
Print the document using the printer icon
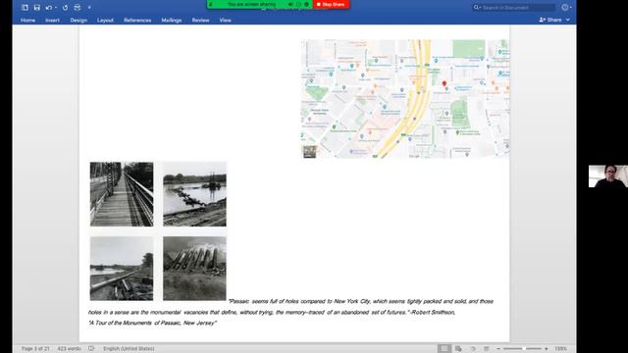pyautogui.click(x=78, y=7)
